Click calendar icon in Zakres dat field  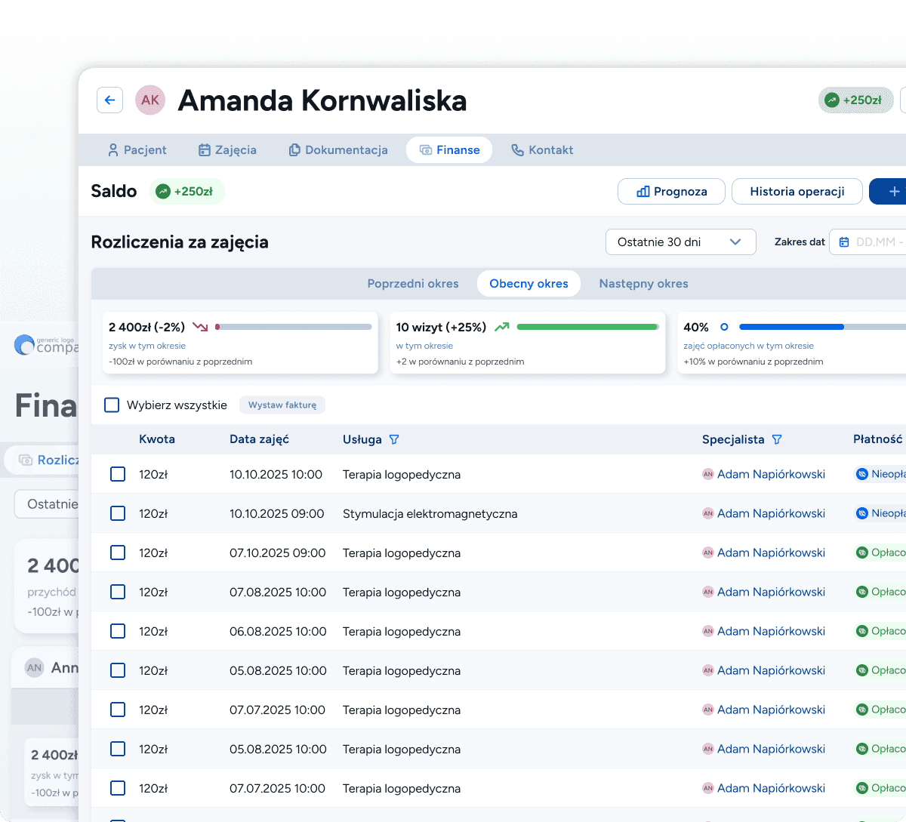point(844,242)
